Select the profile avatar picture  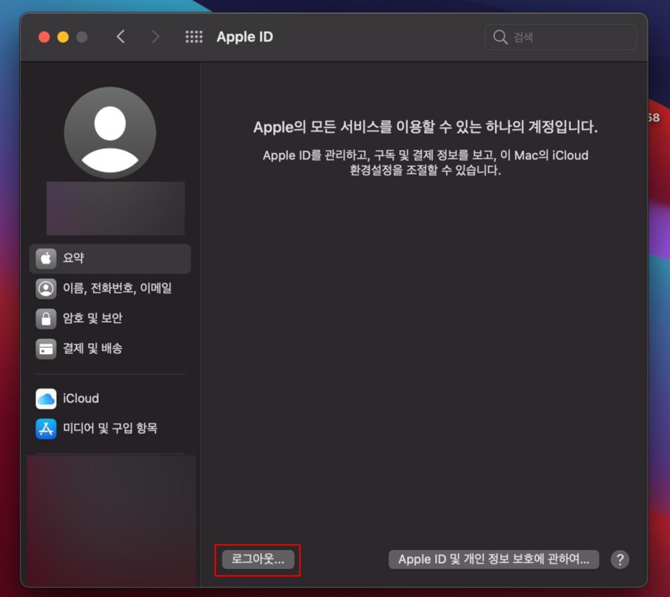[110, 133]
